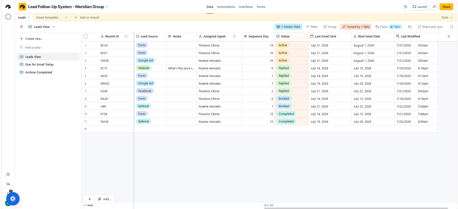
Task: Open the Leads table tab dropdown arrow
Action: tap(29, 17)
